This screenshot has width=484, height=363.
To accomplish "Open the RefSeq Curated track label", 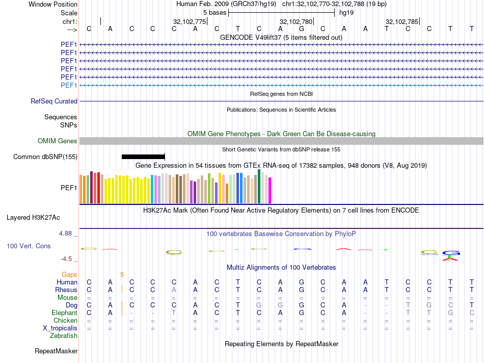I will click(54, 101).
